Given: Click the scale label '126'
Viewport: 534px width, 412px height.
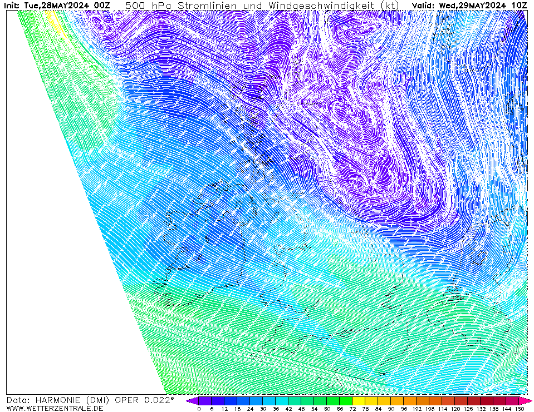Looking at the screenshot, I should (468, 409).
